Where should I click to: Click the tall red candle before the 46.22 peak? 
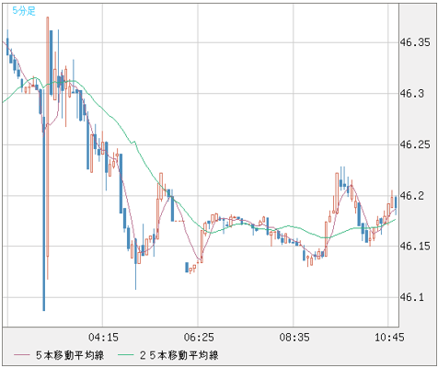point(337,193)
